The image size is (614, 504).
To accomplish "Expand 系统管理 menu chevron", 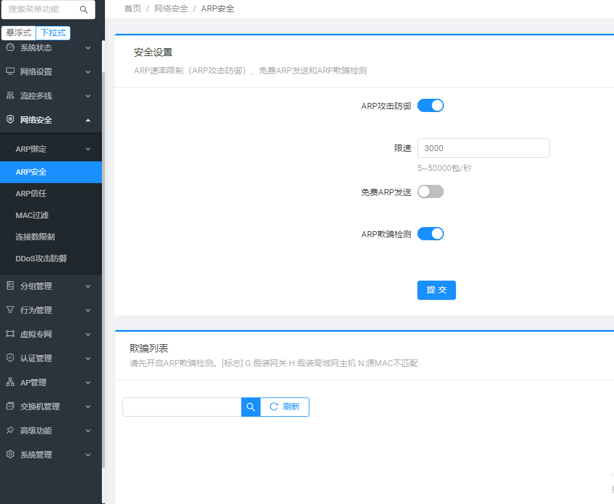I will [88, 455].
